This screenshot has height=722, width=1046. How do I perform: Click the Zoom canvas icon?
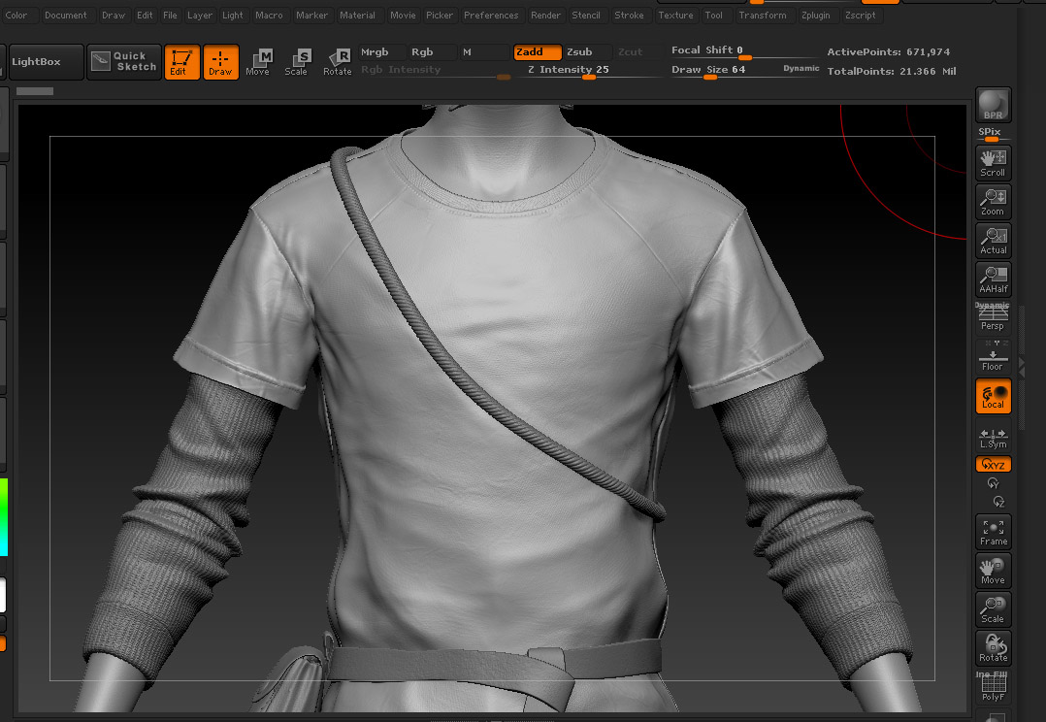point(993,202)
